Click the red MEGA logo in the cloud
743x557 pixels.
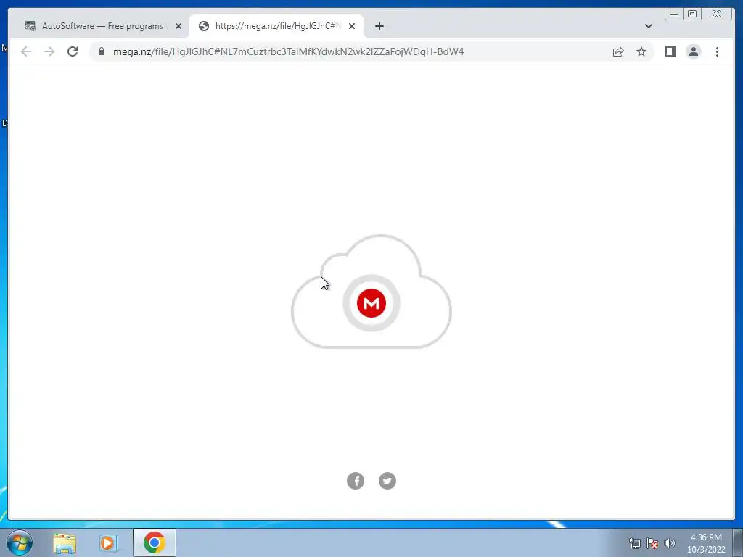tap(371, 303)
